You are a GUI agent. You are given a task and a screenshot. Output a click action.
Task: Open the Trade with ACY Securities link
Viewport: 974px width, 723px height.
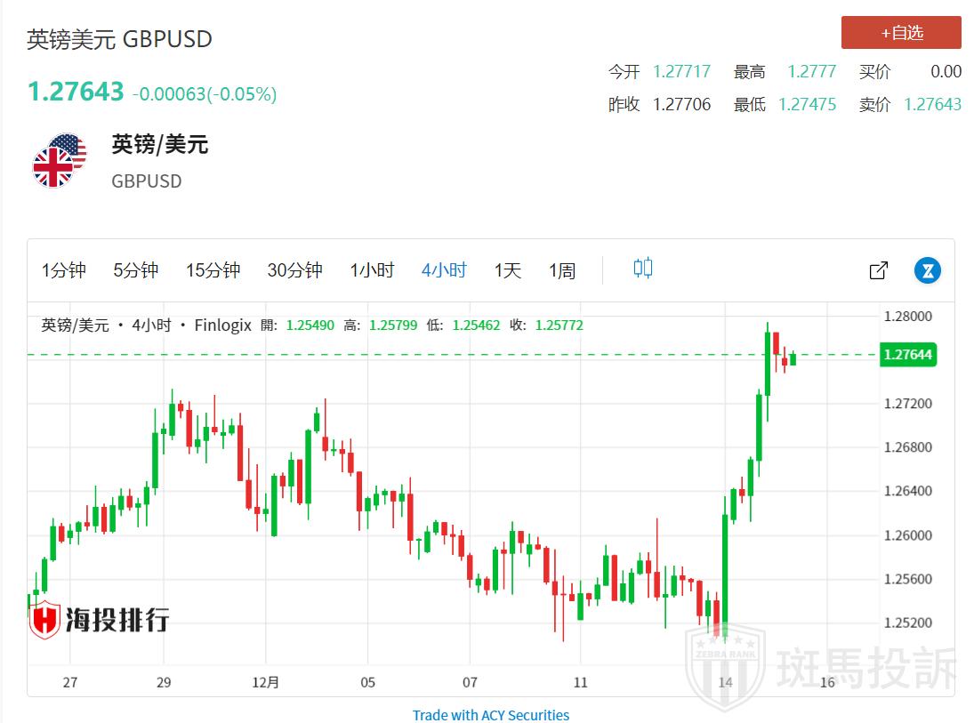[x=491, y=715]
